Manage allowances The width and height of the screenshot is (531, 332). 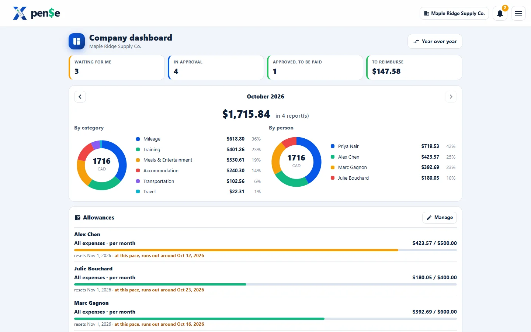tap(440, 218)
